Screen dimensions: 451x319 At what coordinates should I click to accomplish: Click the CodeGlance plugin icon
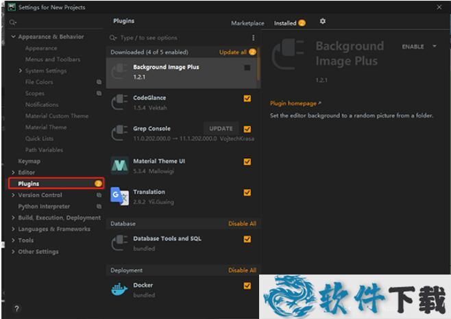(x=120, y=102)
